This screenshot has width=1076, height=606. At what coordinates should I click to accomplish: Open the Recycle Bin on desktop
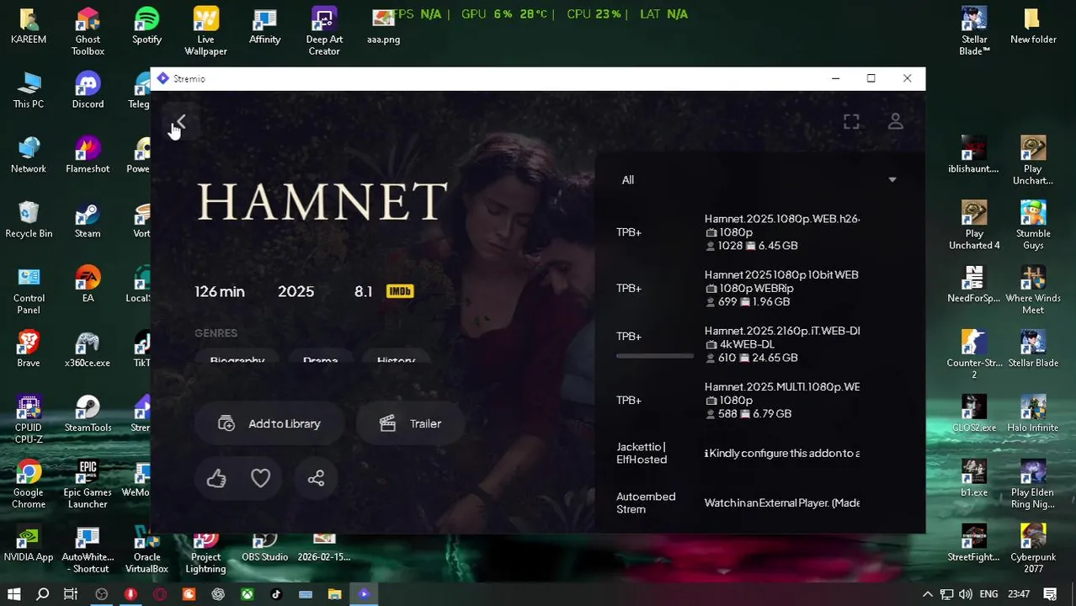tap(29, 220)
